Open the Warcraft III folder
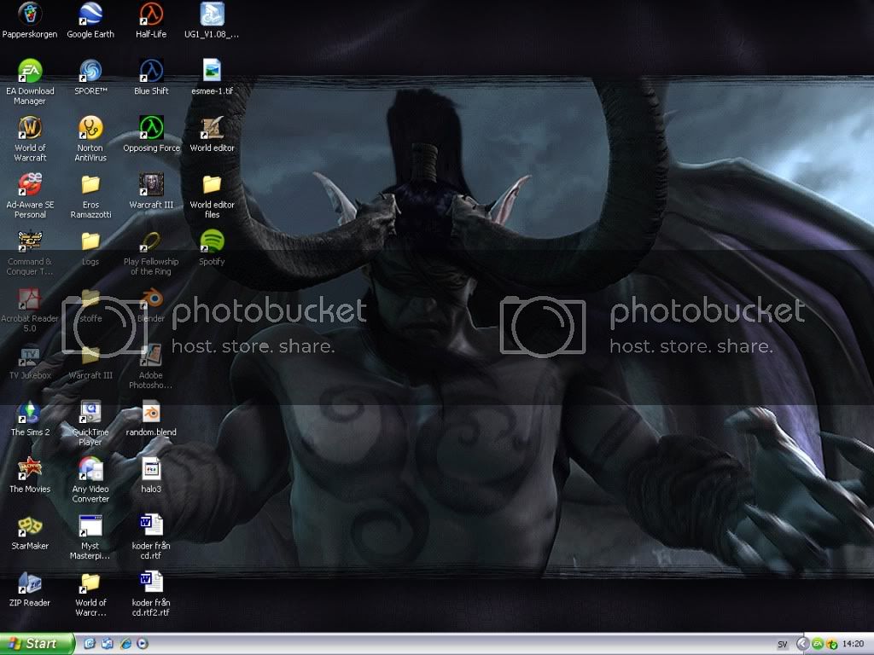This screenshot has height=655, width=874. [x=90, y=362]
